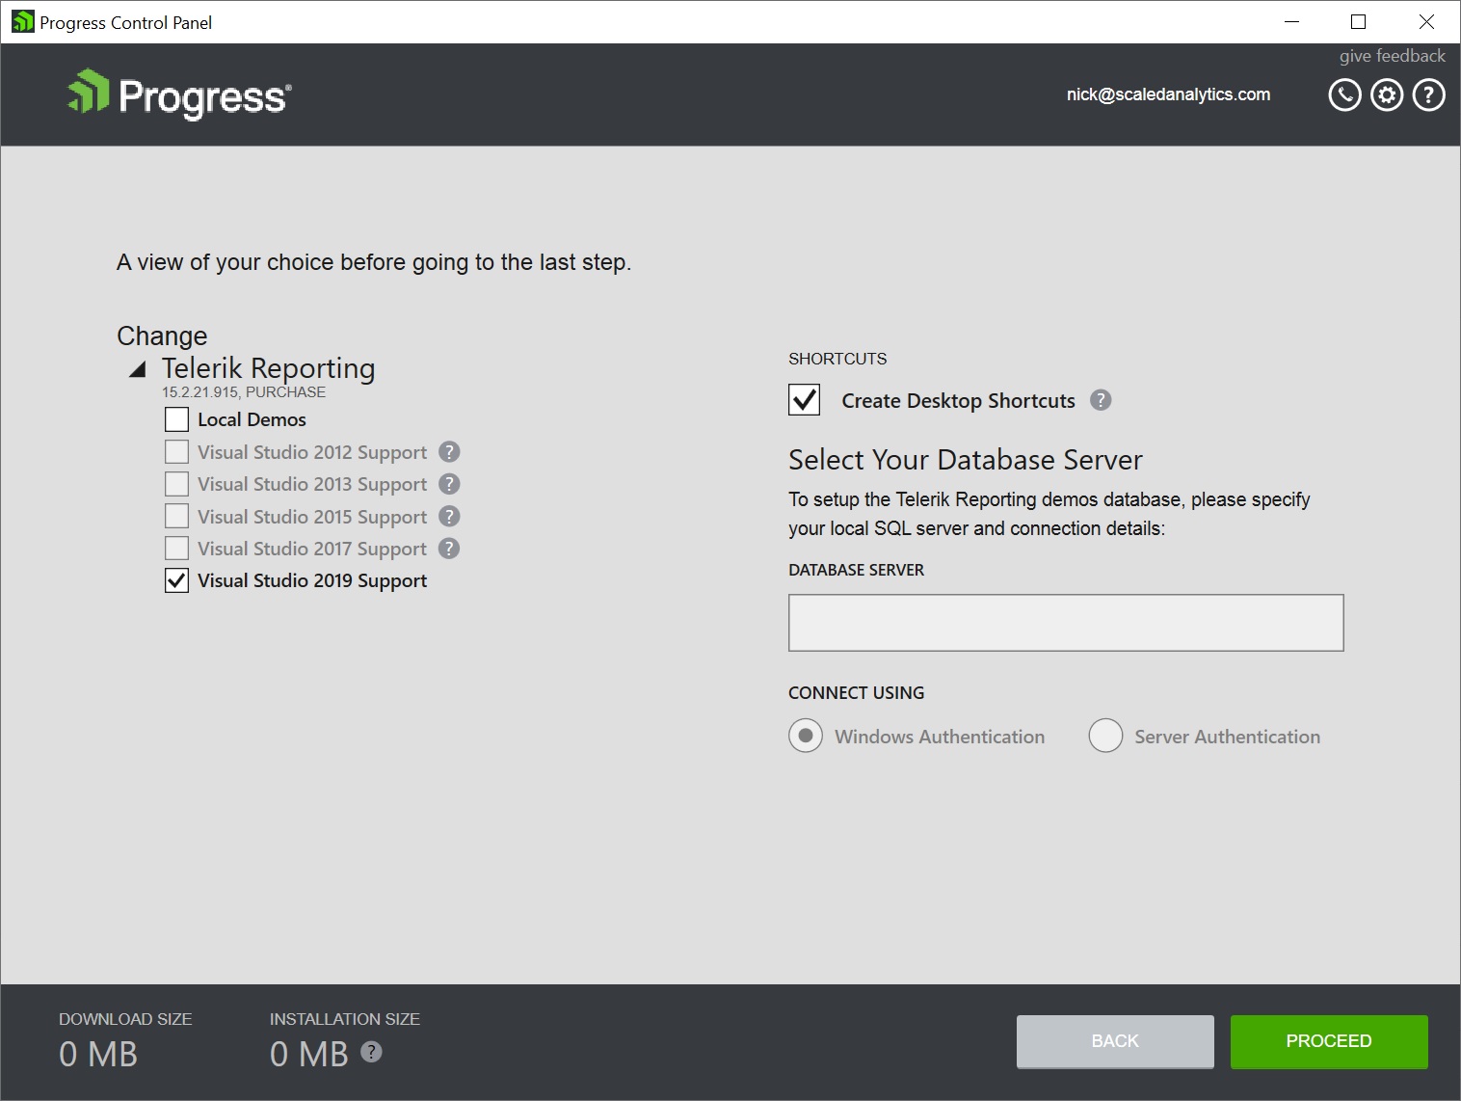Toggle Visual Studio 2013 Support checkbox
The height and width of the screenshot is (1101, 1461).
point(176,484)
